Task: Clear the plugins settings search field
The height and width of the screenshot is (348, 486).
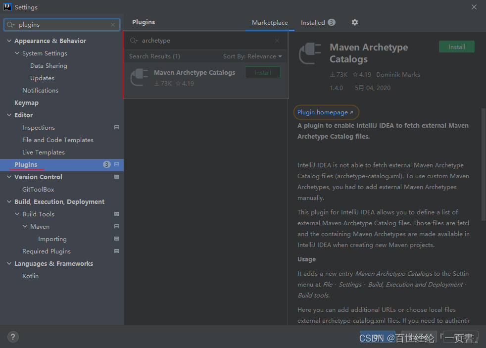Action: [113, 25]
